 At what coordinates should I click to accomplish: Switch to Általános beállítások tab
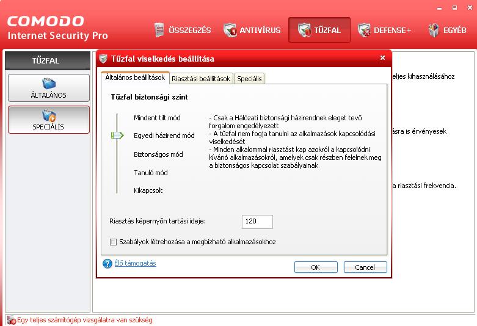click(x=135, y=78)
